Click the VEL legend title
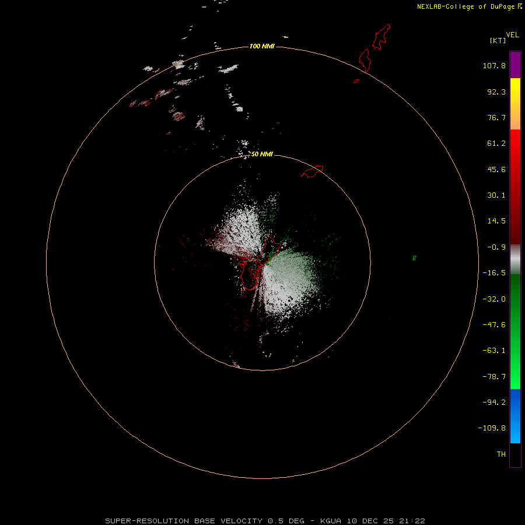The image size is (525, 525). (513, 35)
